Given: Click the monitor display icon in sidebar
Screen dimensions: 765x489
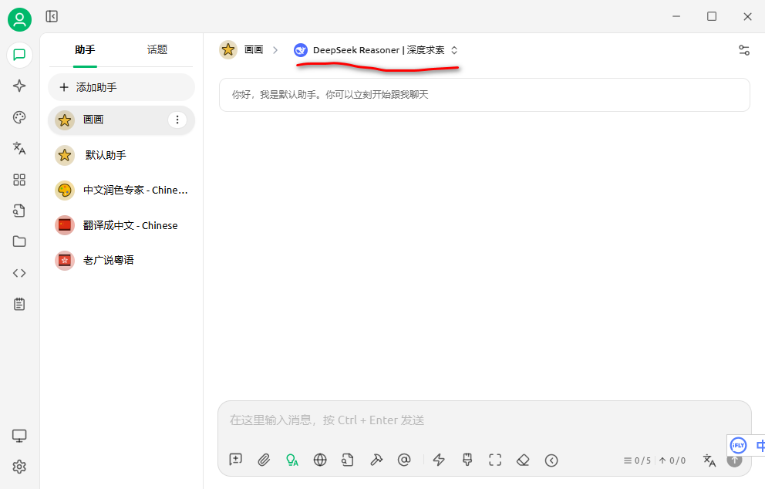Looking at the screenshot, I should coord(19,436).
